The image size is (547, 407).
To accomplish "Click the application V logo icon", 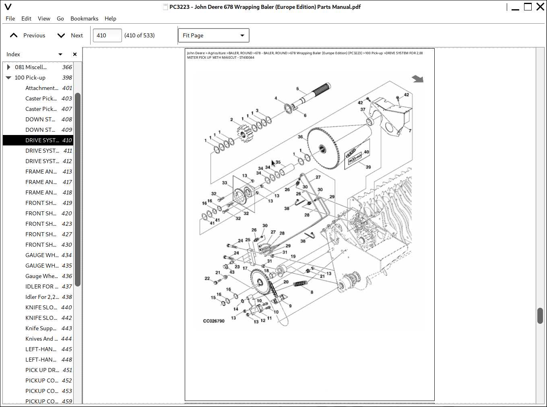I will (8, 7).
